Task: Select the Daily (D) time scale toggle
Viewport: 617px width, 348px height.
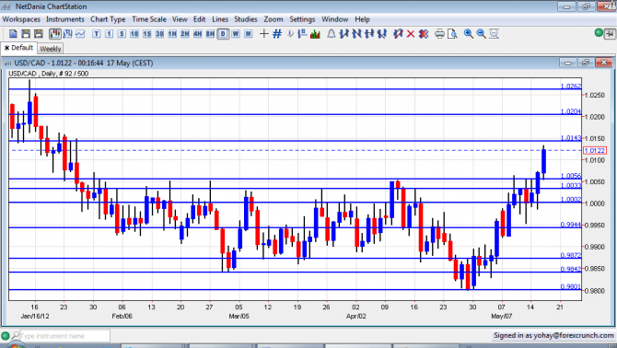Action: [223, 34]
